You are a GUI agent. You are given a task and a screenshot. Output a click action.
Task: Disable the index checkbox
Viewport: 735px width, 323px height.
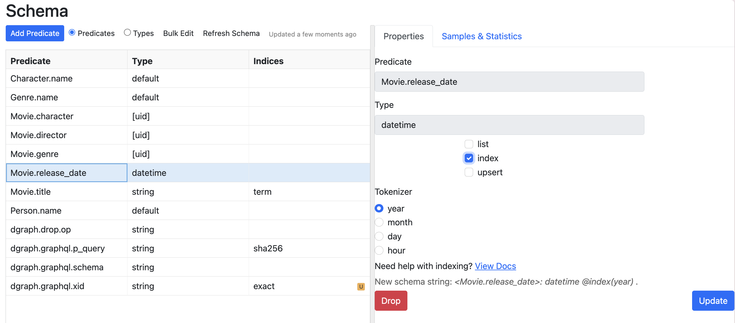coord(468,158)
